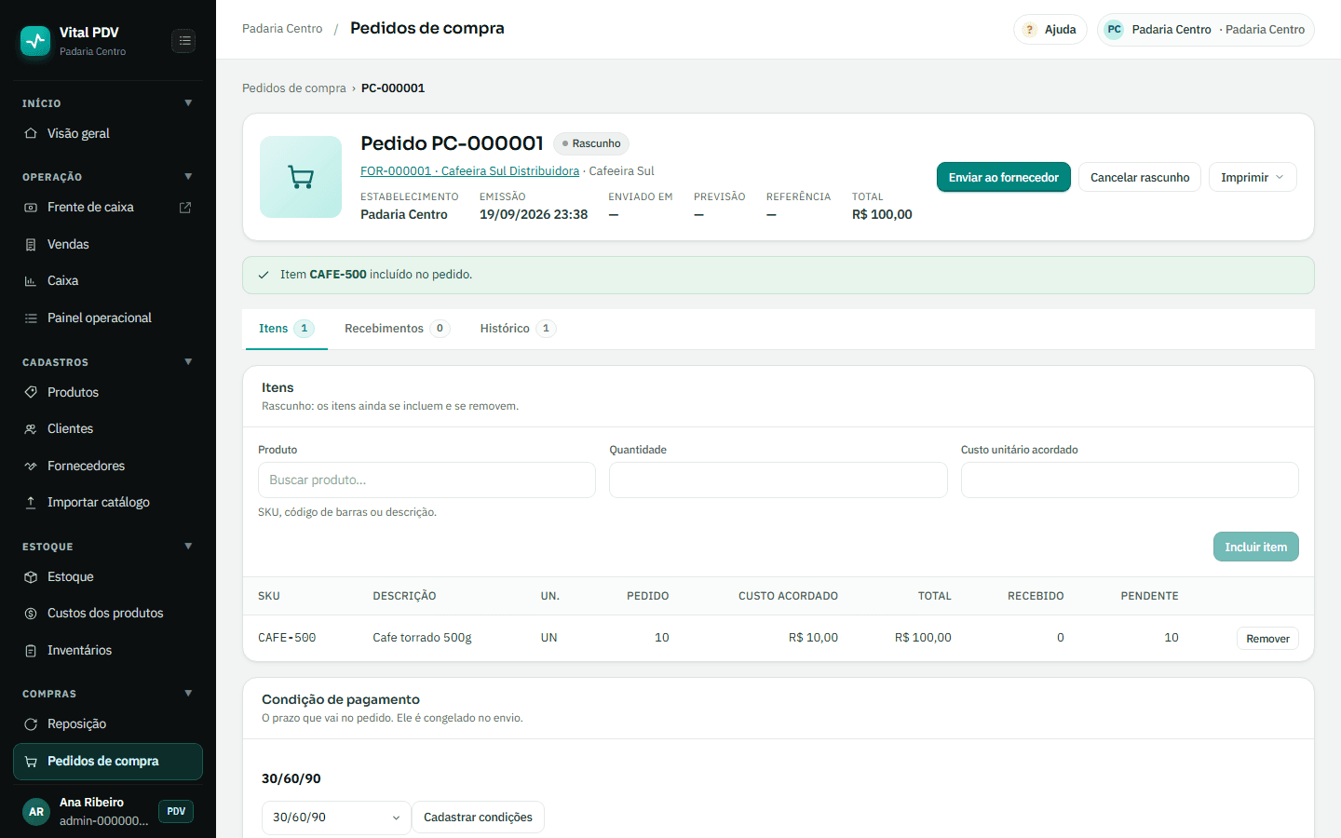Open the 30/60/90 payment condition dropdown
Screen dimensions: 1341x838
[336, 818]
